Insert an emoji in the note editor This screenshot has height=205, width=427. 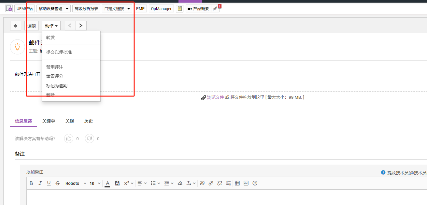255,183
